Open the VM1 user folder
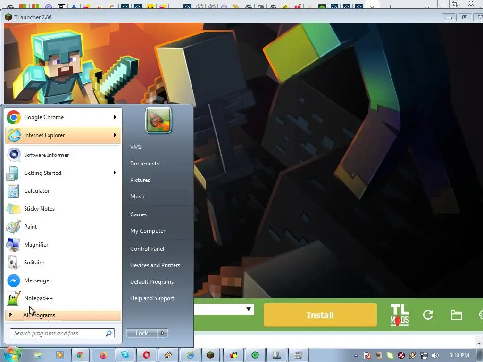The image size is (483, 362). point(135,147)
